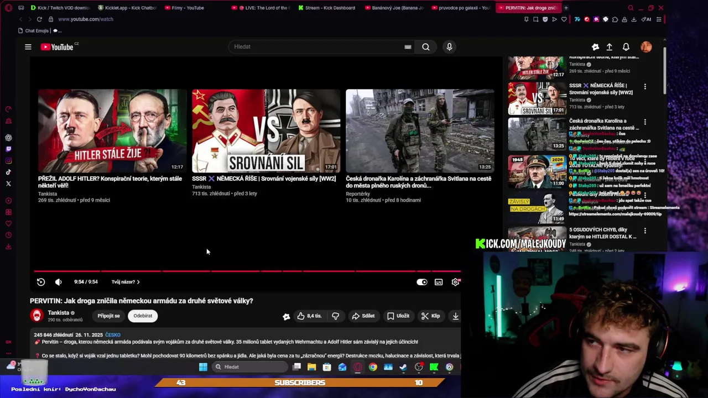Click the magnifier search button on YouTube

(x=426, y=47)
